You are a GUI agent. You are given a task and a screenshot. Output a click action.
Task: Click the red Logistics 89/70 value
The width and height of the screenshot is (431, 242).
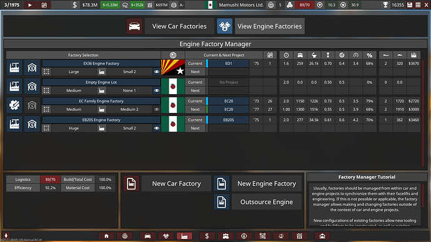[51, 180]
